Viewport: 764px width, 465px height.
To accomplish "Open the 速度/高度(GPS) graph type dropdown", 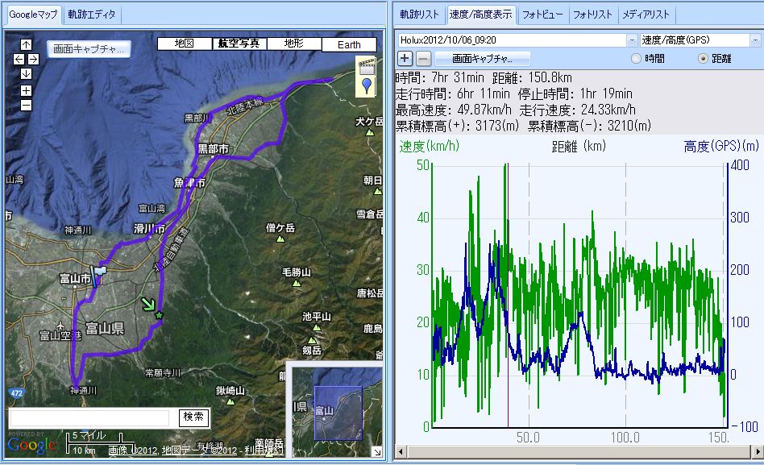I will (755, 39).
